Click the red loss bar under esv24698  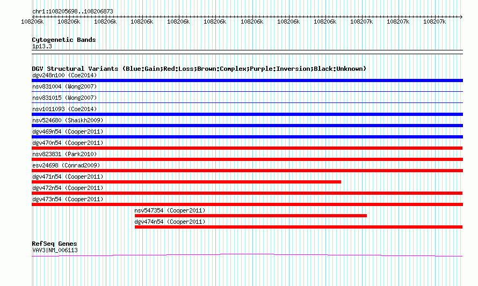(x=247, y=171)
